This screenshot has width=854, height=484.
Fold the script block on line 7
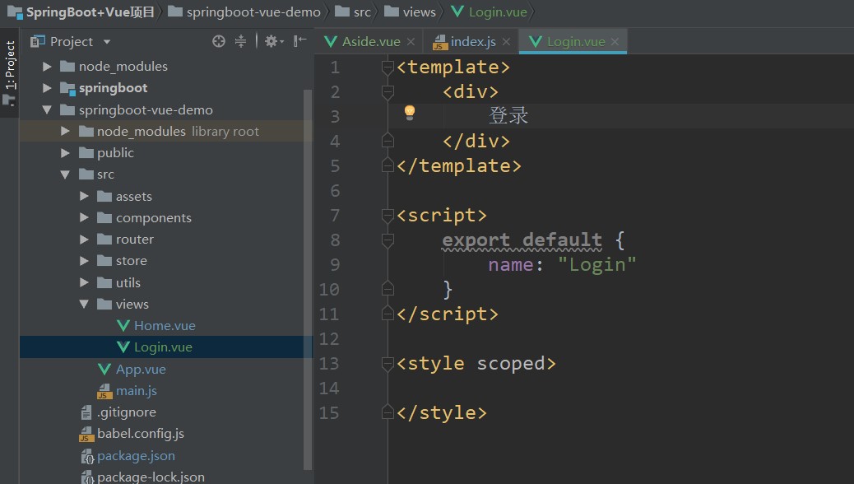(388, 216)
